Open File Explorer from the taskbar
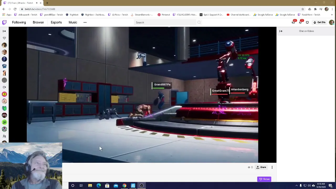The width and height of the screenshot is (336, 189). [x=90, y=186]
